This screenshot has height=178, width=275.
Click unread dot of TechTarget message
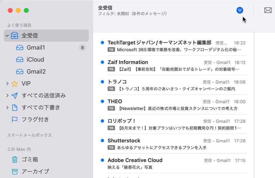point(102,43)
